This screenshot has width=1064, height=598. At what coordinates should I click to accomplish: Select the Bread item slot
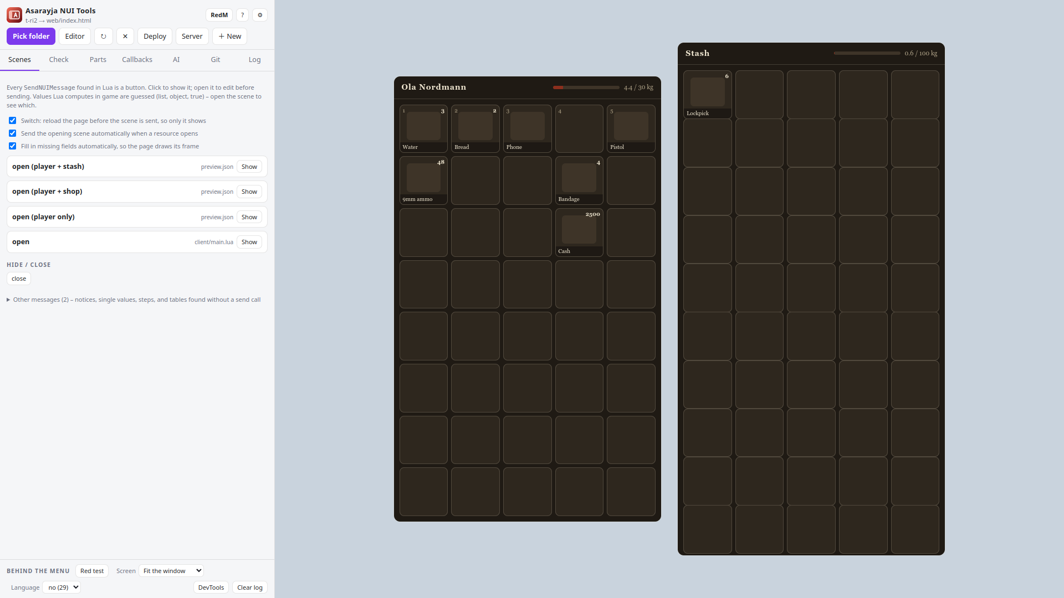(475, 128)
